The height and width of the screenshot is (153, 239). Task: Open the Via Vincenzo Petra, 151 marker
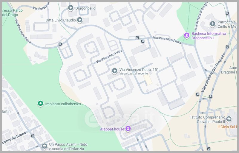coord(114,71)
